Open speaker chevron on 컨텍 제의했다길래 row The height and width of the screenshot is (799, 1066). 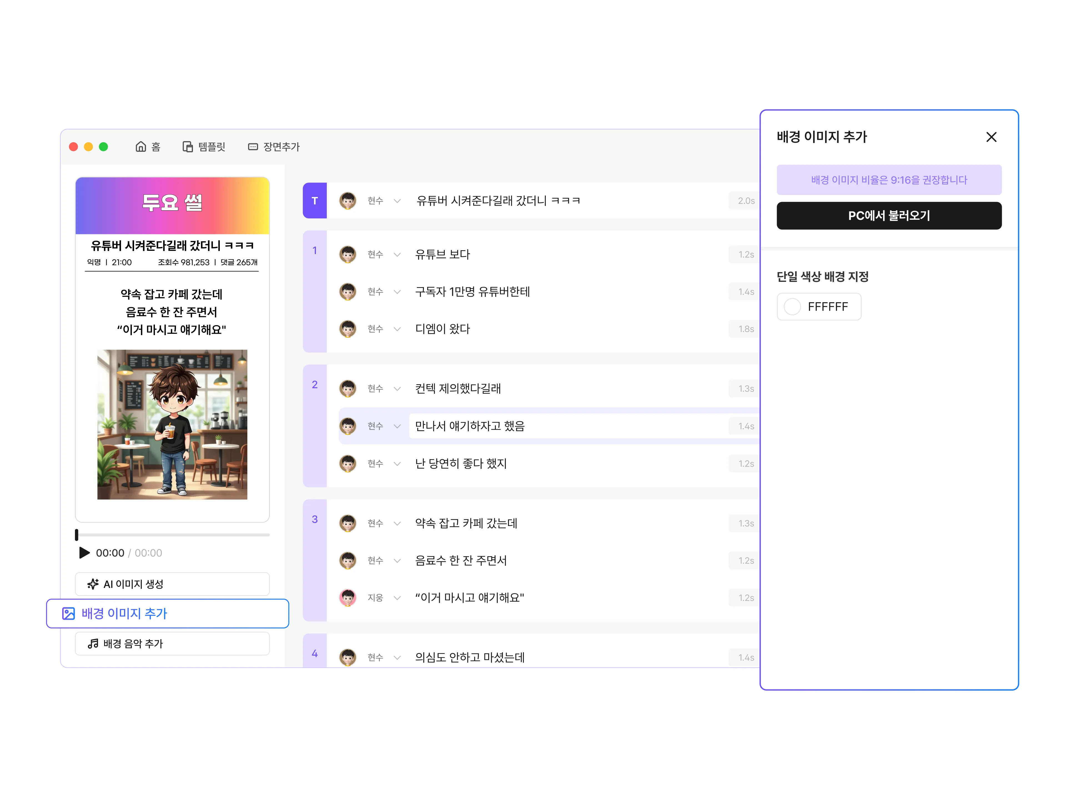click(x=397, y=388)
